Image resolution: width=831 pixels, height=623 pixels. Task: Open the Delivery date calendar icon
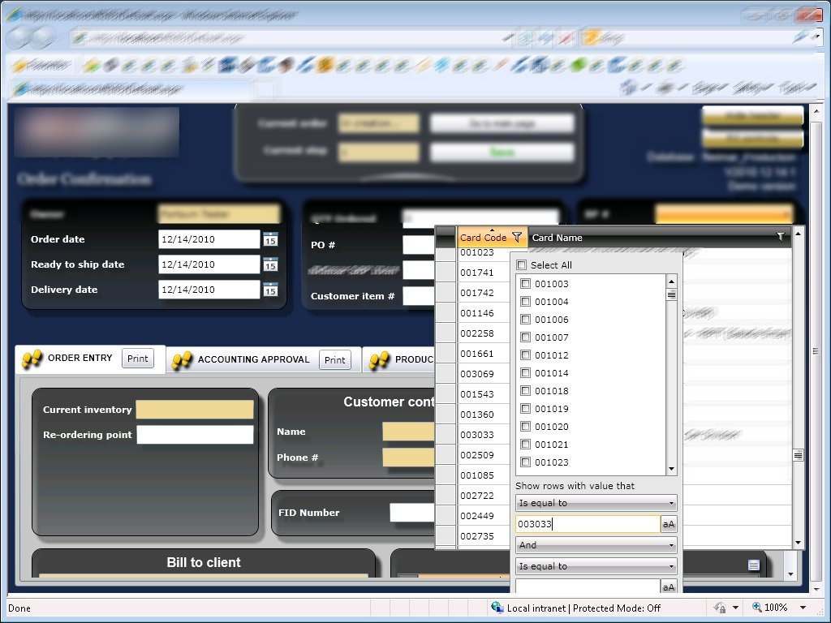tap(270, 290)
